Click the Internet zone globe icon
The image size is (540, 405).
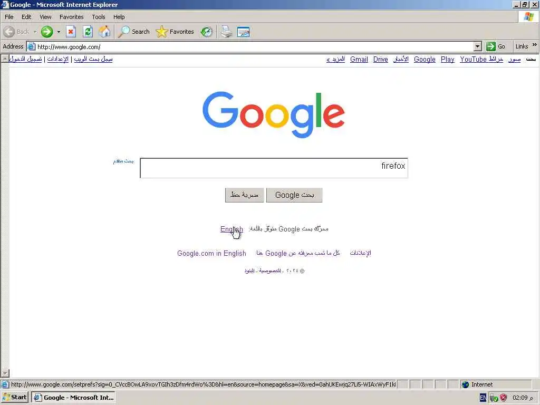[x=465, y=384]
